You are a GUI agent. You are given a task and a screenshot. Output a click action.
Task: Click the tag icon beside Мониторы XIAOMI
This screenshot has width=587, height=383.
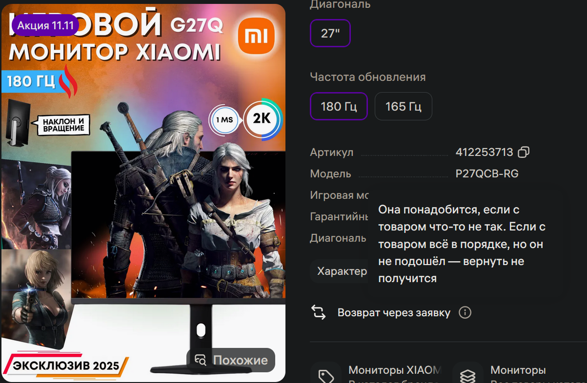(325, 376)
